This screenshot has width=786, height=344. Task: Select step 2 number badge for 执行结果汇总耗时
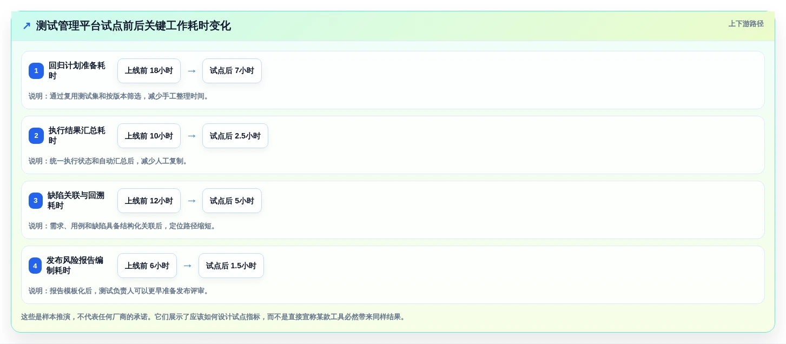(x=36, y=136)
